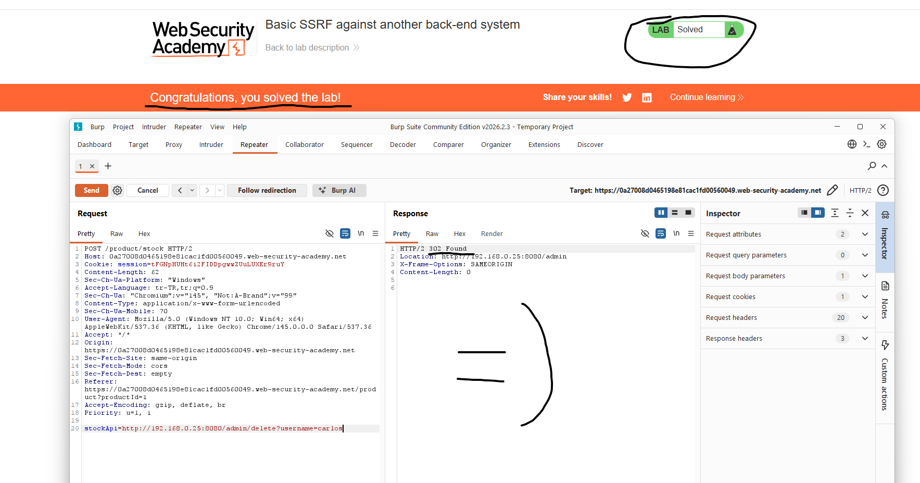Expand Request attributes section
The image size is (920, 483).
(865, 234)
